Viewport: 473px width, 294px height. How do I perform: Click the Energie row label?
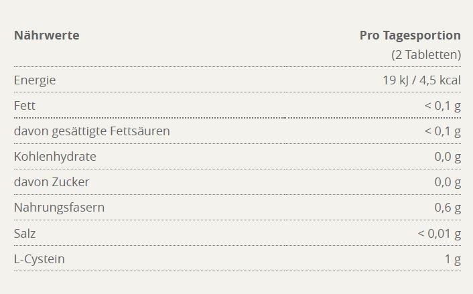coord(35,80)
